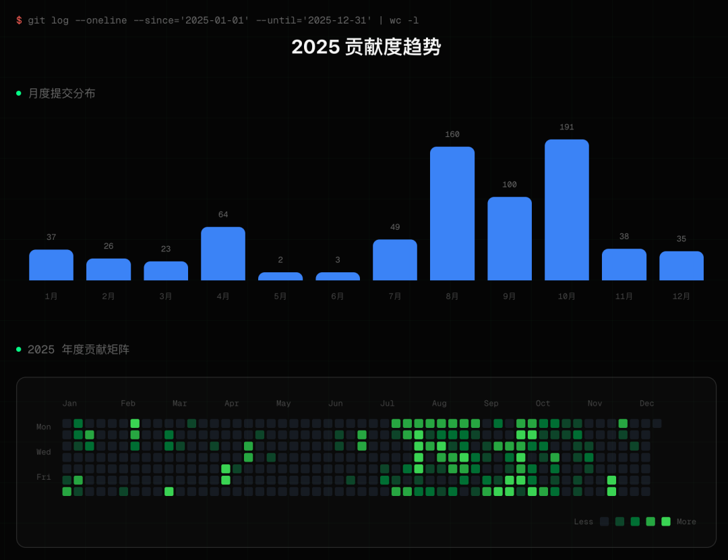728x560 pixels.
Task: Click the "May" heatmap month label
Action: pos(283,404)
